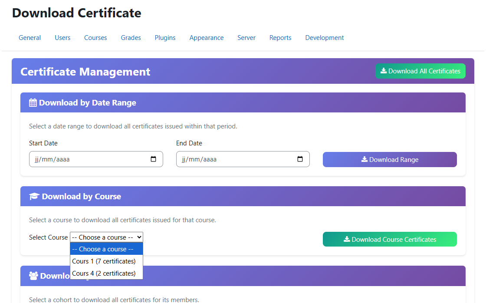This screenshot has width=486, height=303.
Task: Click the graduation cap icon on Download by Course
Action: [x=34, y=196]
